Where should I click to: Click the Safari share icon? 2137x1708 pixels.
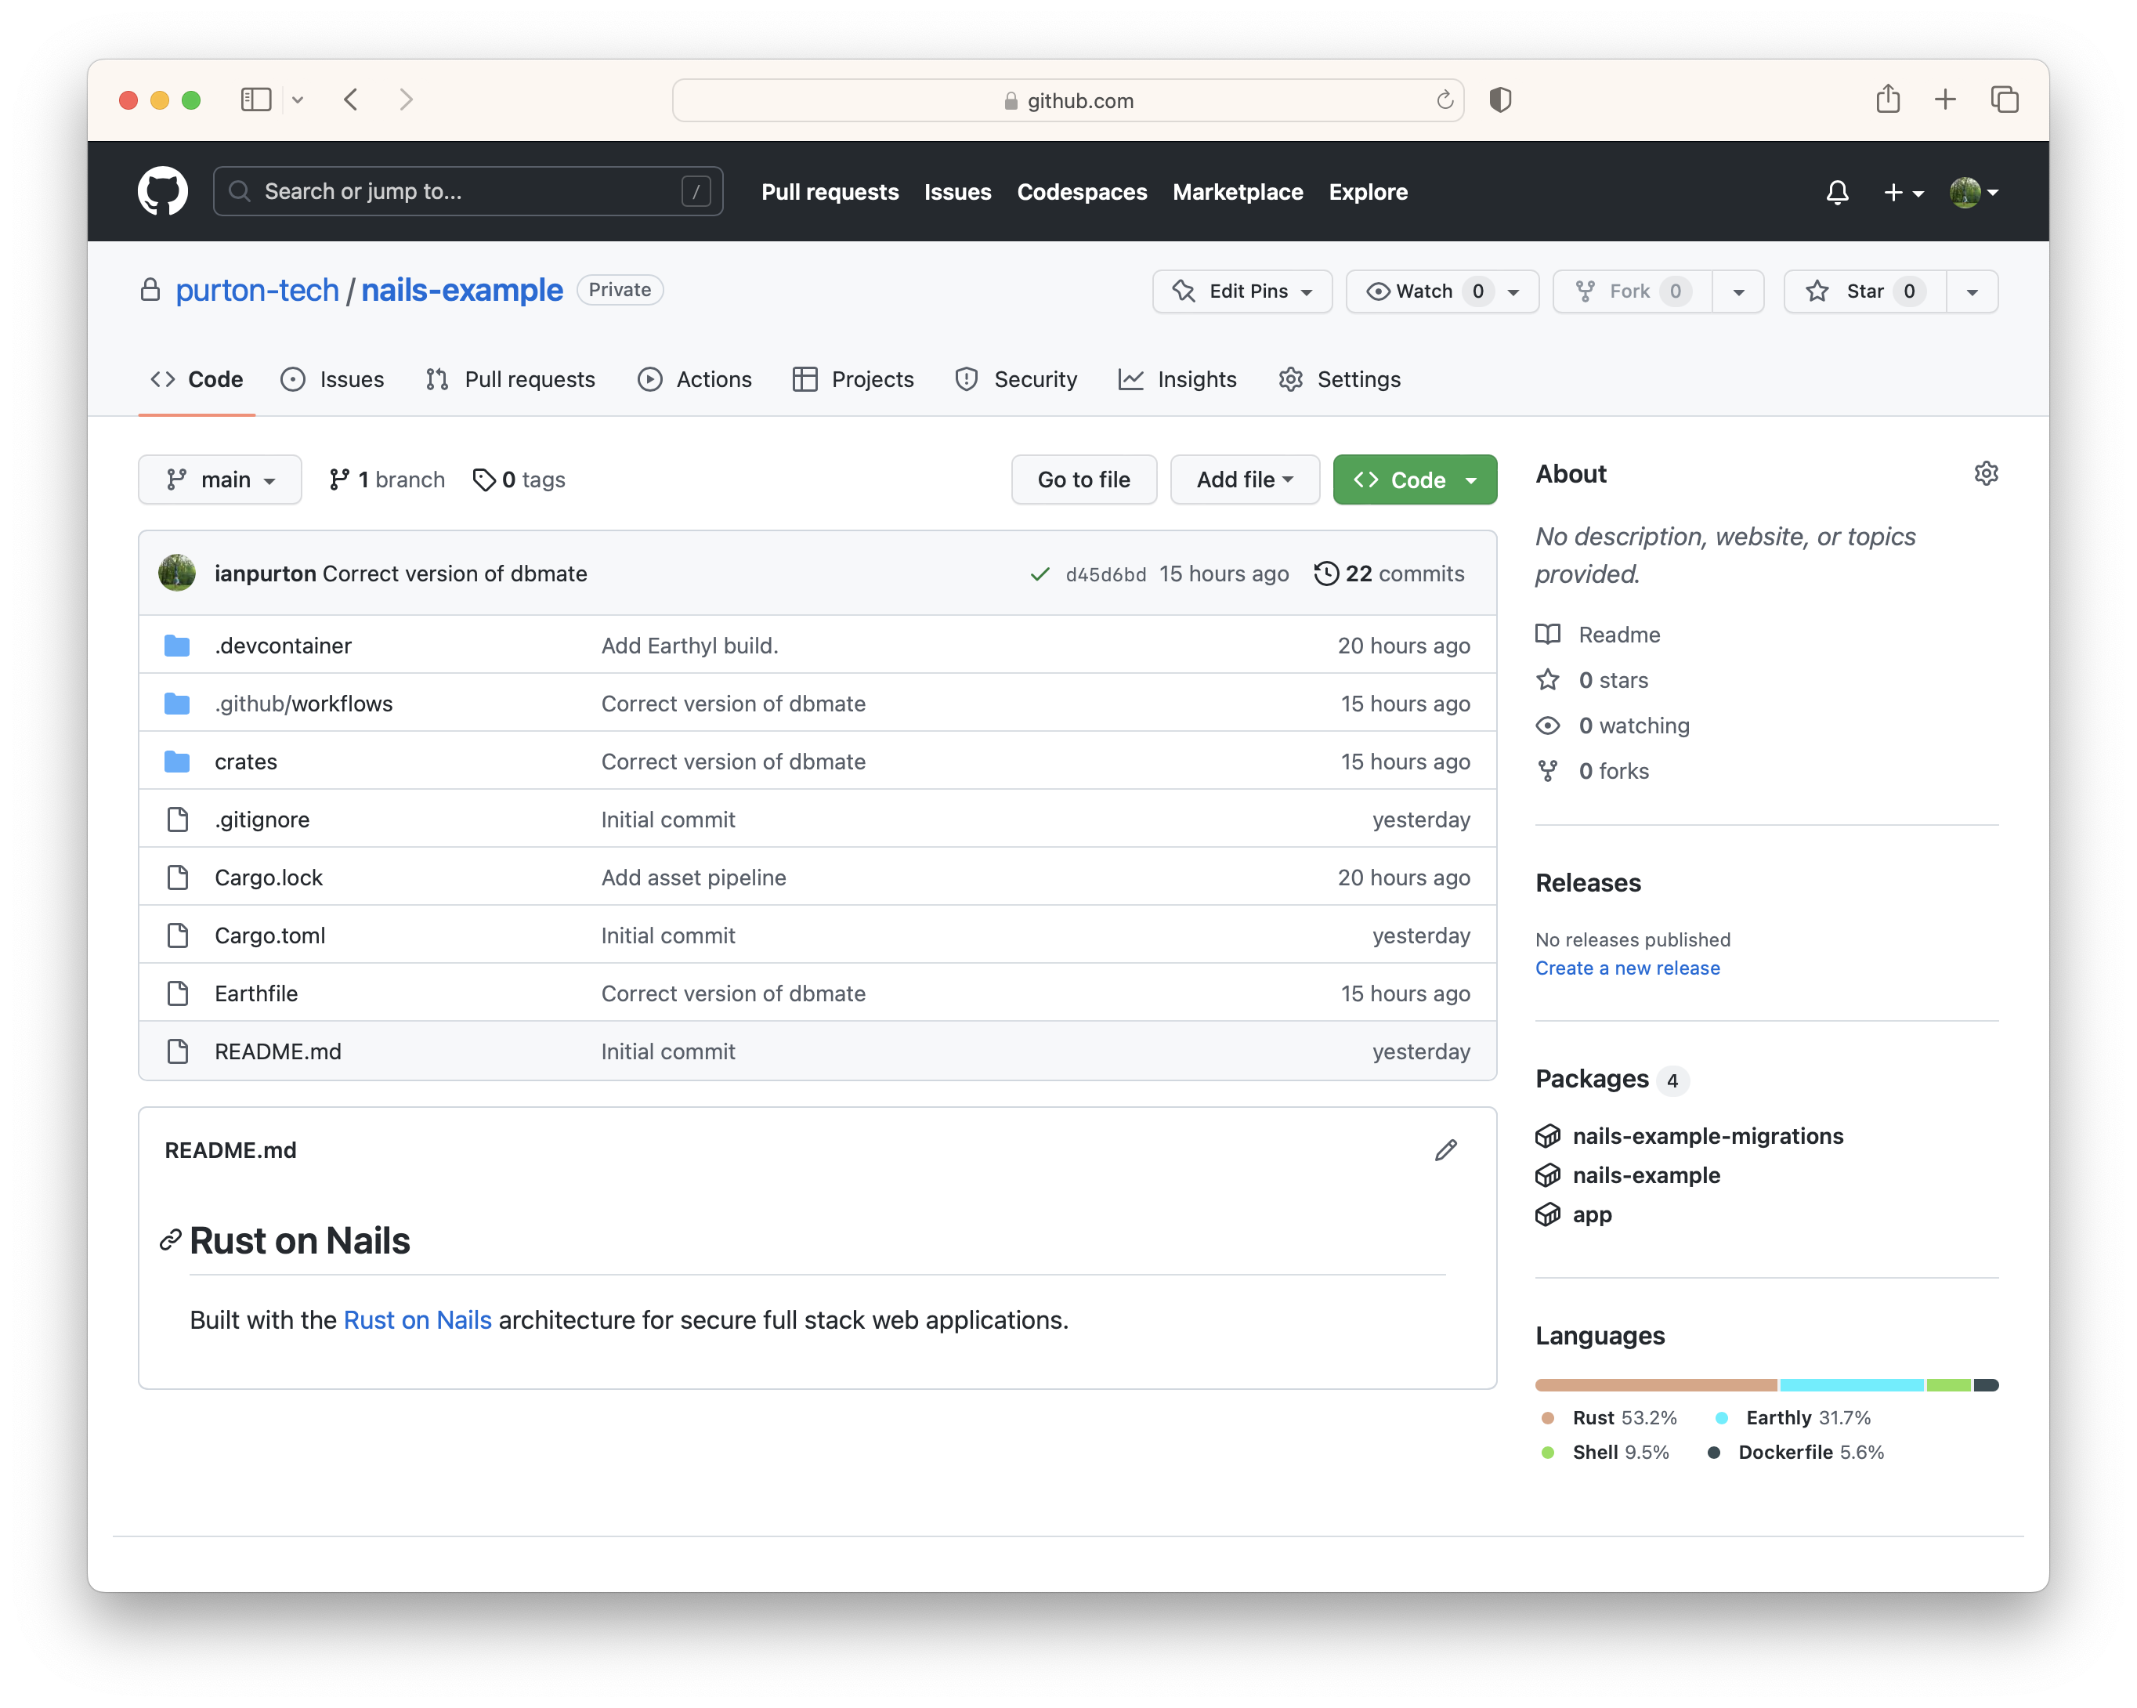point(1887,98)
